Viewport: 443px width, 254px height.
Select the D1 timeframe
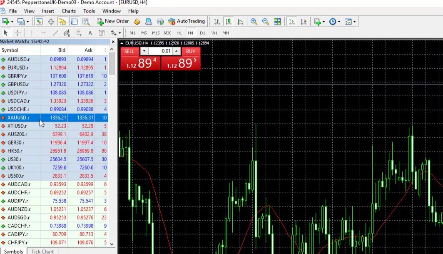[202, 33]
